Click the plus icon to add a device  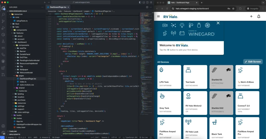(x=251, y=16)
